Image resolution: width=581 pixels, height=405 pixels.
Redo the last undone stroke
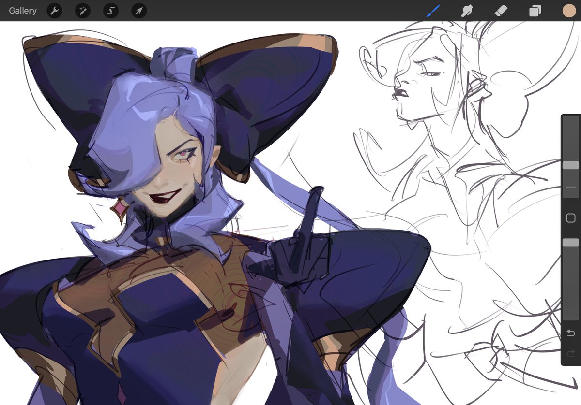(570, 354)
